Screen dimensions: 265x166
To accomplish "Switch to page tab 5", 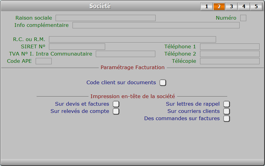I will [256, 7].
